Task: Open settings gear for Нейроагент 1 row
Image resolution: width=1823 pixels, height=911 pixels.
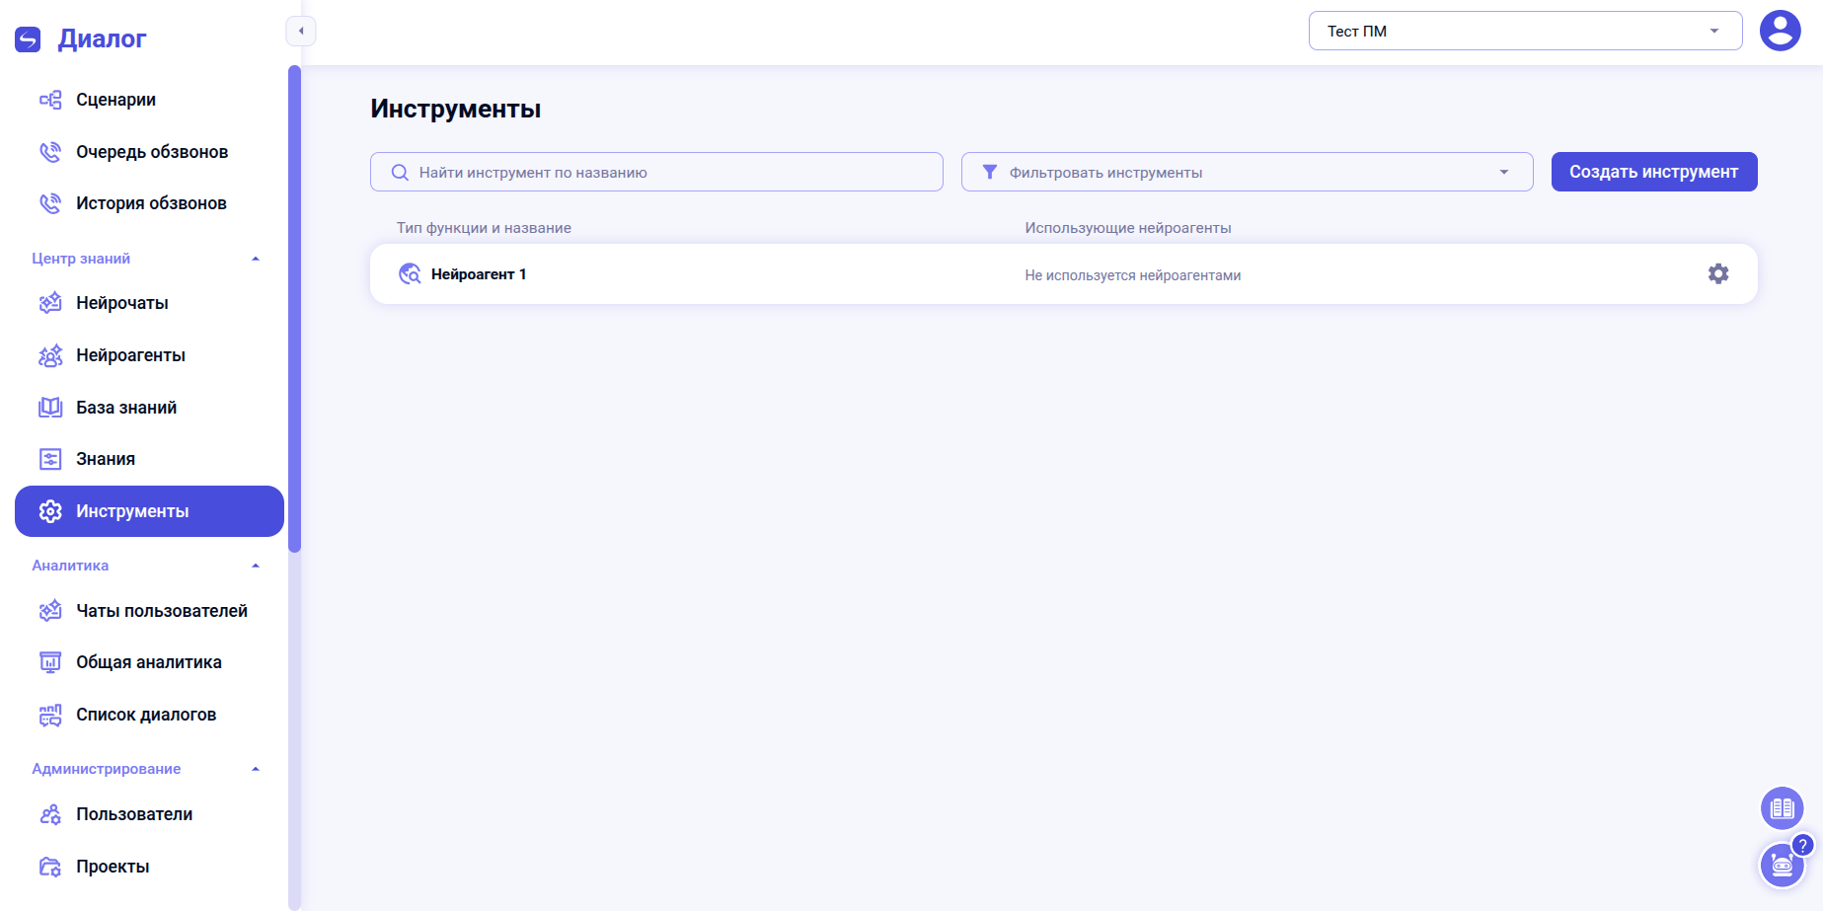Action: [x=1718, y=274]
